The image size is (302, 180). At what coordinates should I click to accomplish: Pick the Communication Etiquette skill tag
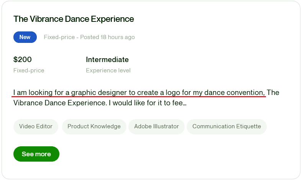226,126
